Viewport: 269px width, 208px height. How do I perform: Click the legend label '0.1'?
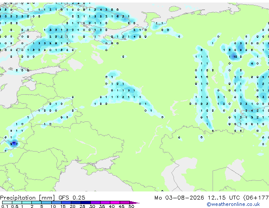(5, 206)
